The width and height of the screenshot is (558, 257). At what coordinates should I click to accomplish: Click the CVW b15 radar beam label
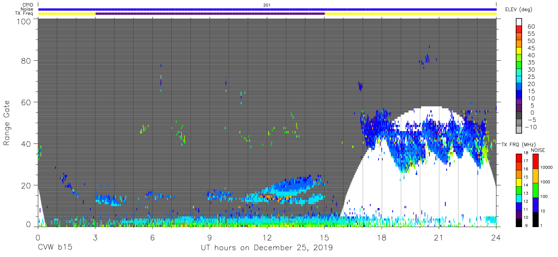point(55,247)
